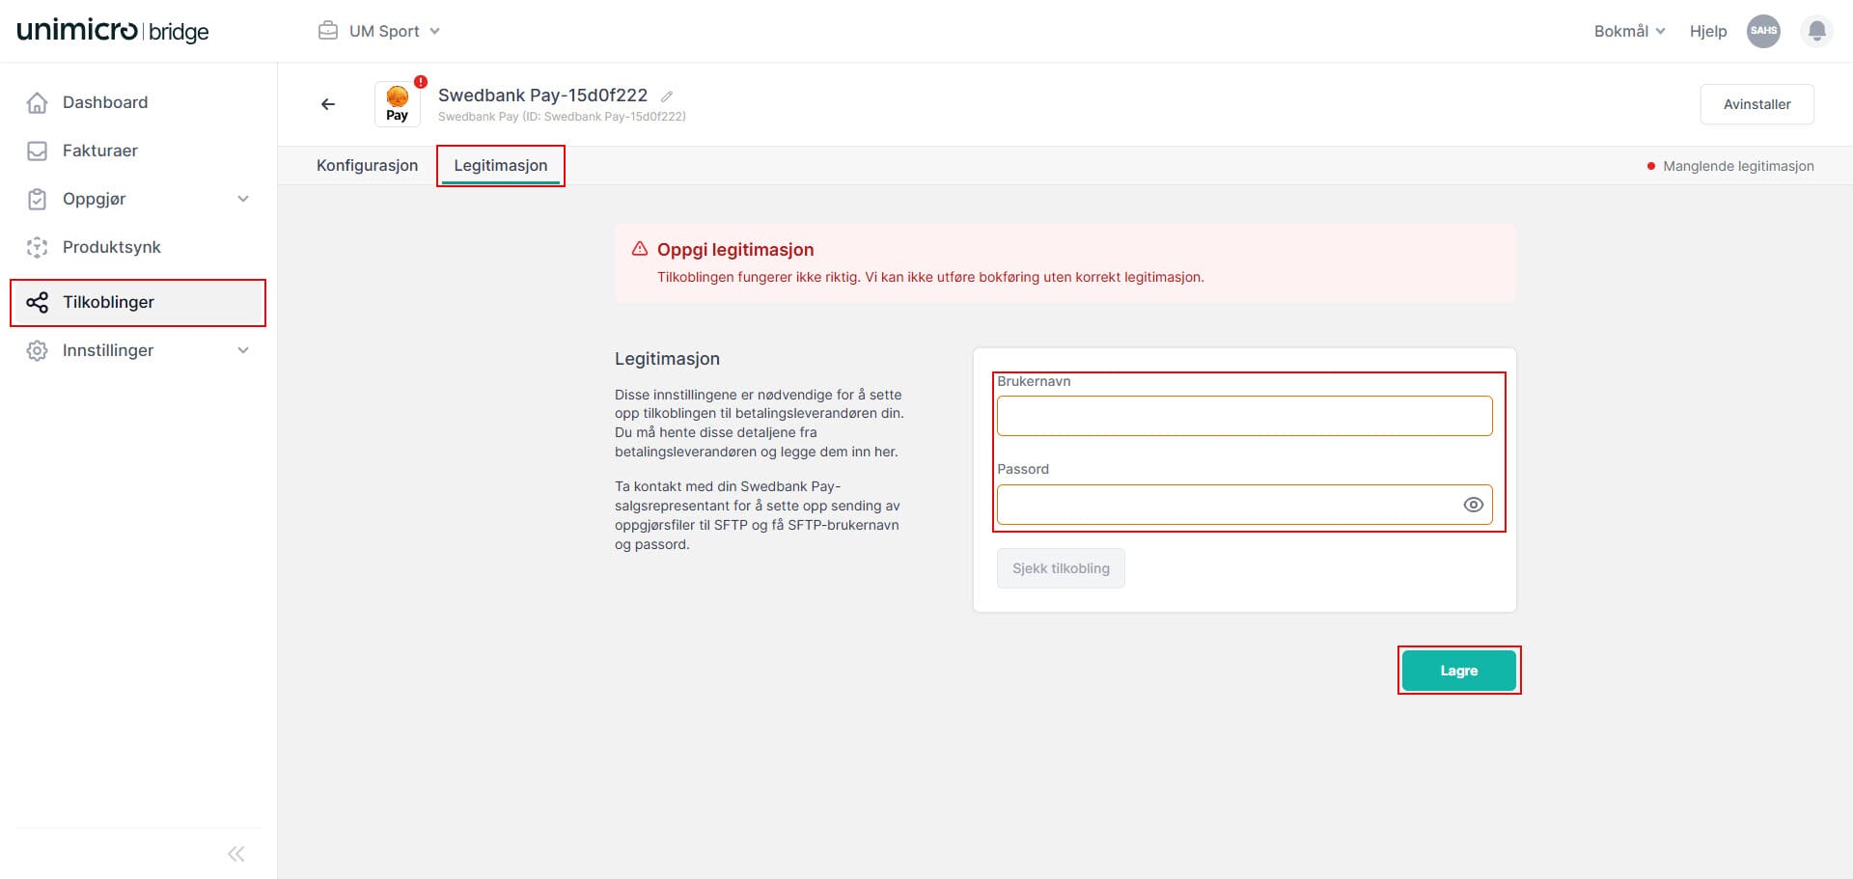The image size is (1853, 879).
Task: Open the Bokmål language dropdown
Action: (x=1629, y=31)
